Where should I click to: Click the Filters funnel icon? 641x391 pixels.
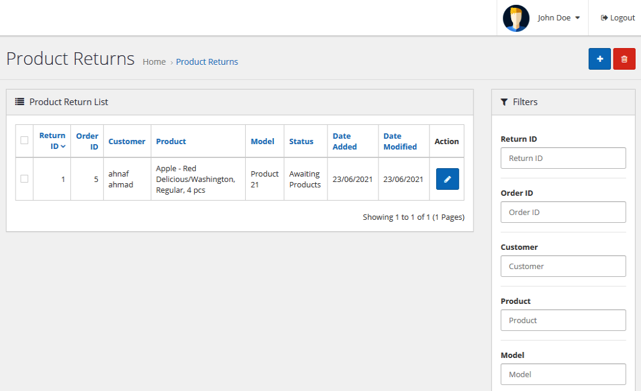504,102
